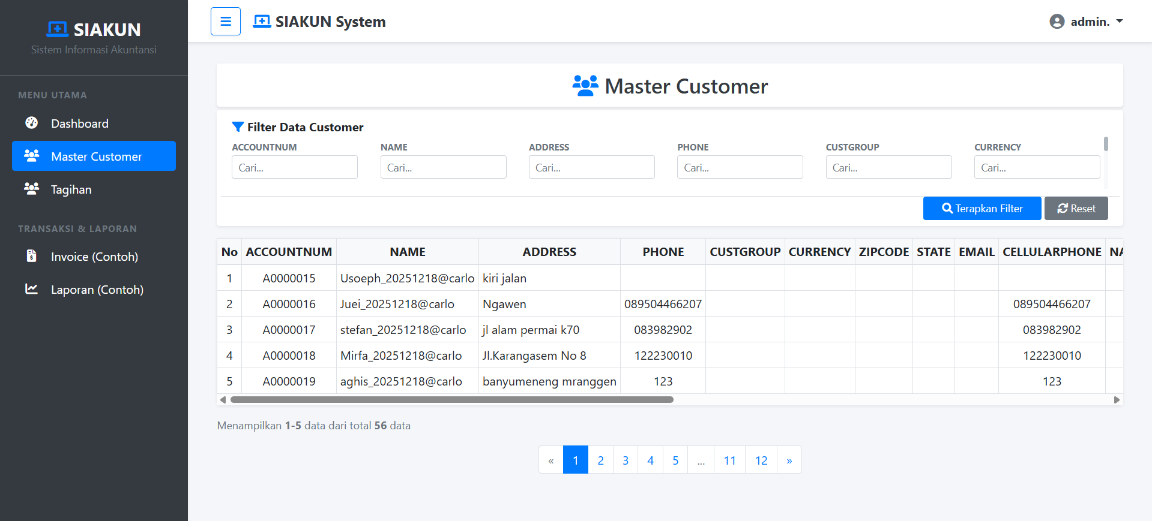This screenshot has height=521, width=1152.
Task: Go to next page with » arrow
Action: 789,460
